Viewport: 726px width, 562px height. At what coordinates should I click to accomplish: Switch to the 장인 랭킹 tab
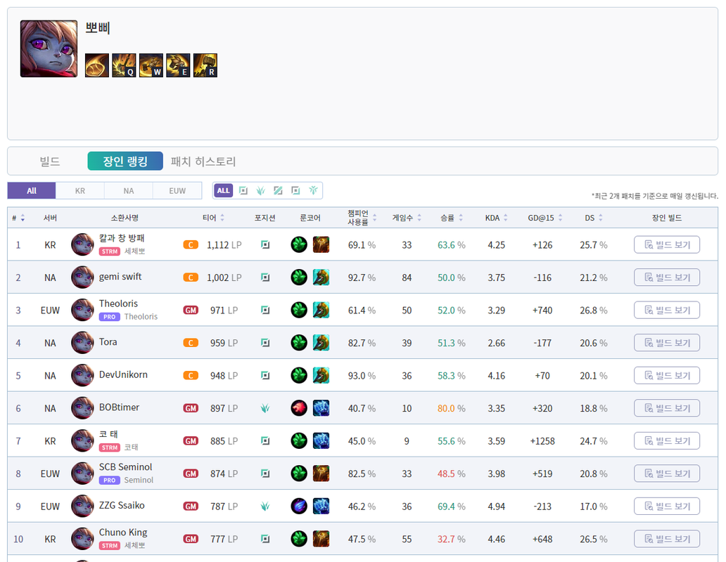[125, 161]
